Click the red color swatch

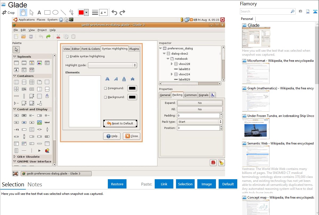coord(81,12)
